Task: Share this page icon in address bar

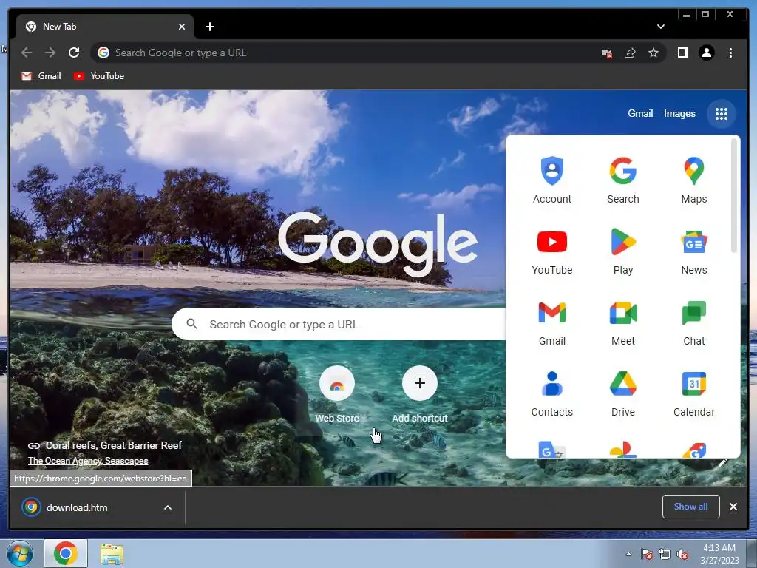Action: pyautogui.click(x=630, y=53)
